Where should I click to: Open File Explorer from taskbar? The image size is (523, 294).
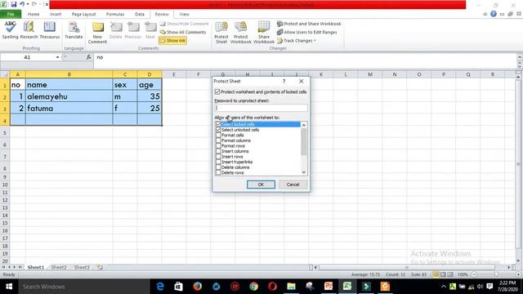[x=291, y=287]
